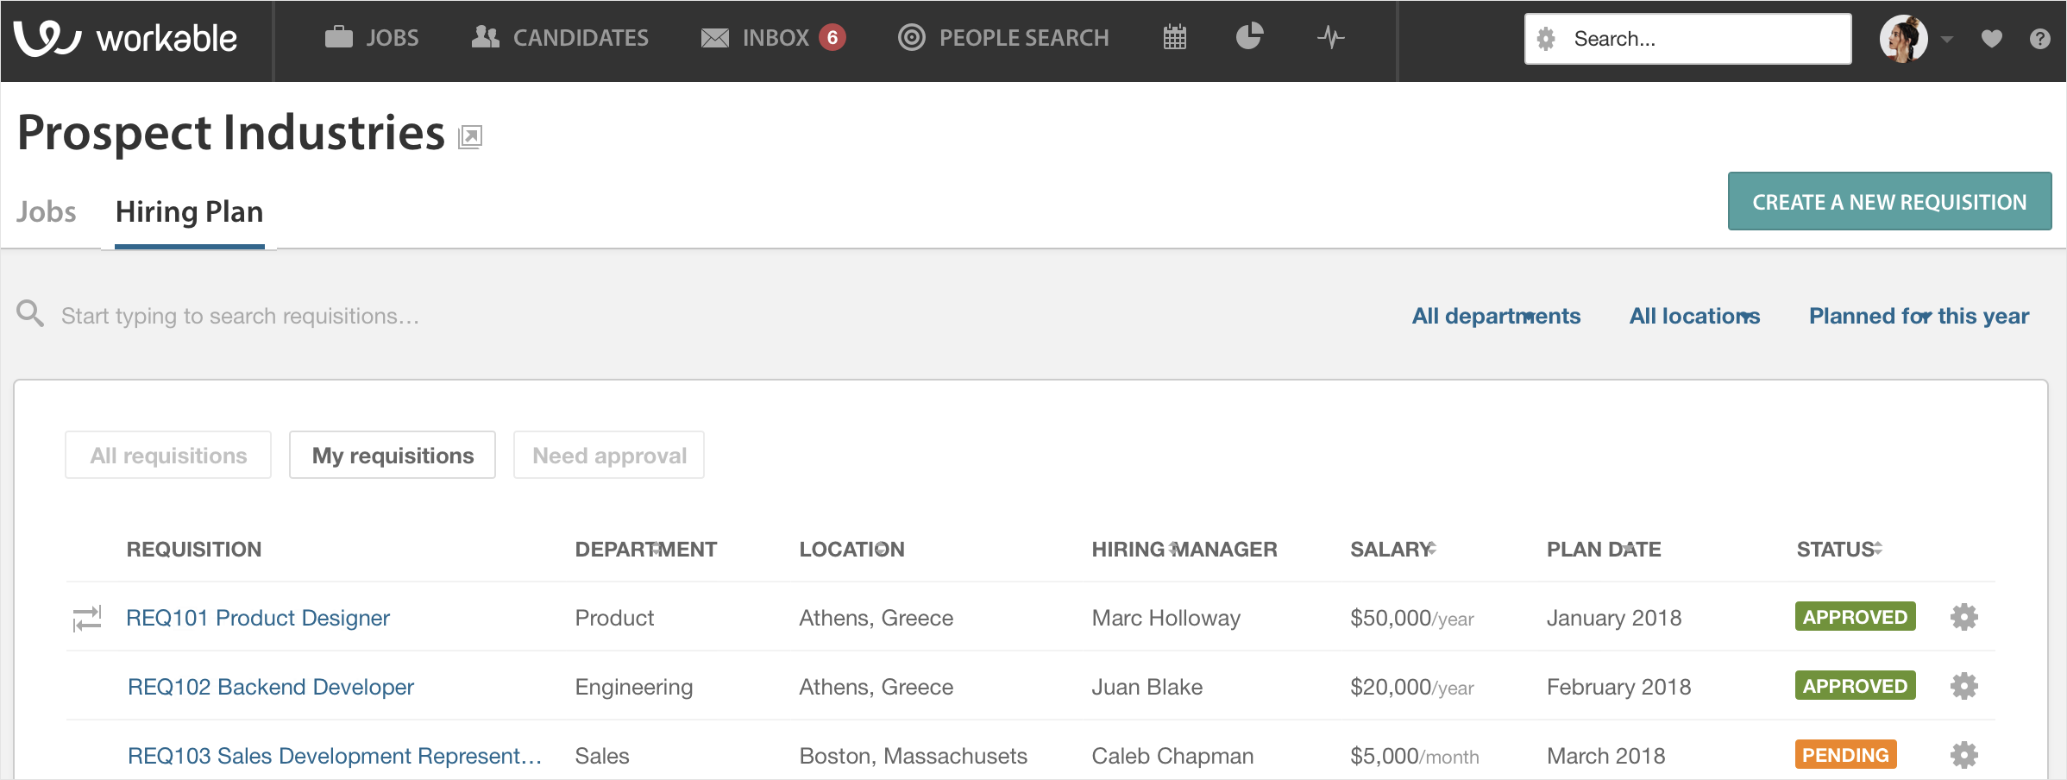Click the $5,000/month salary cell
Image resolution: width=2067 pixels, height=780 pixels.
coord(1415,756)
